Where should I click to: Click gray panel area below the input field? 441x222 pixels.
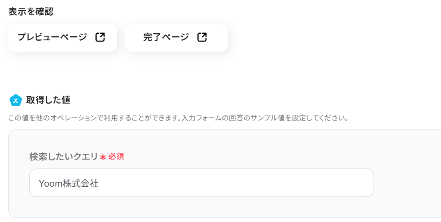(201, 208)
